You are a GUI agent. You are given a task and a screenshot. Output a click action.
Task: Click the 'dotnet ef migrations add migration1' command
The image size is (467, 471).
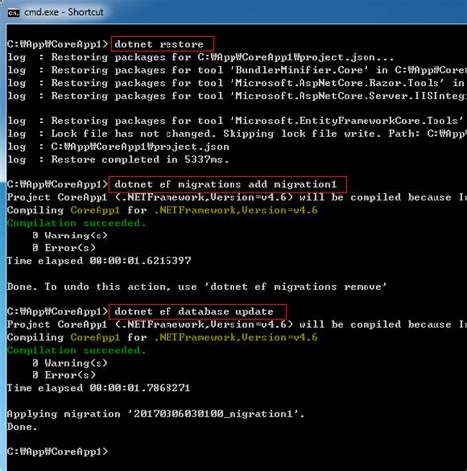pos(226,184)
